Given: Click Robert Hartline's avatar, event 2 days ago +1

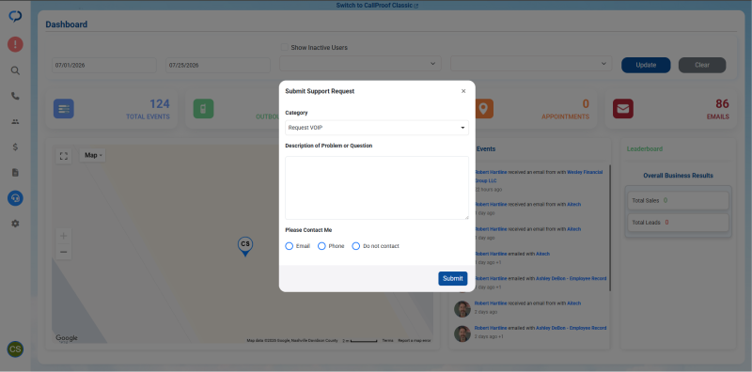Looking at the screenshot, I should pos(462,333).
